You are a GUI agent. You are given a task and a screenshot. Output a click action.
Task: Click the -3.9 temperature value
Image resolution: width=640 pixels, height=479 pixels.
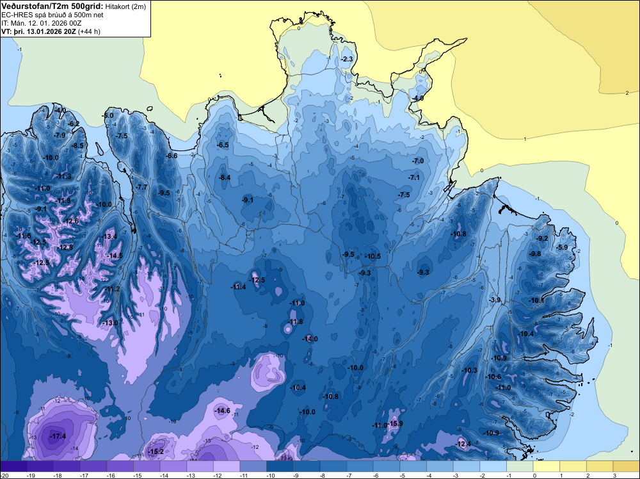coord(495,300)
